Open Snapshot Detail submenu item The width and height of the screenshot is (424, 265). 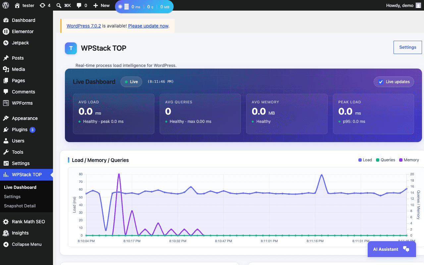coord(20,206)
